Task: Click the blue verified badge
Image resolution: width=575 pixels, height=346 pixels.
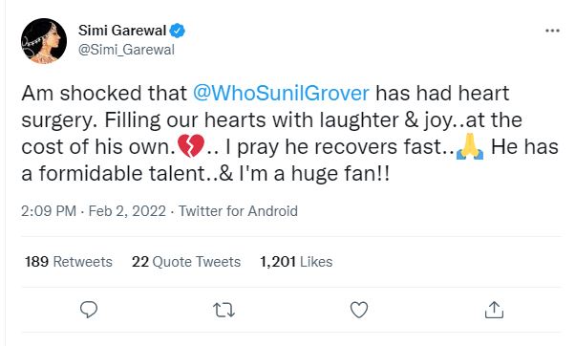Action: click(x=178, y=31)
